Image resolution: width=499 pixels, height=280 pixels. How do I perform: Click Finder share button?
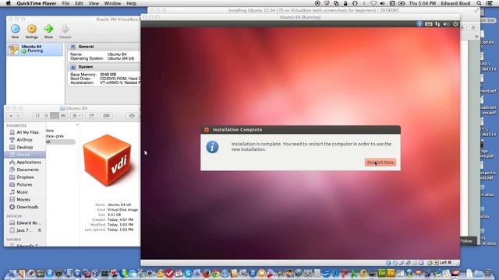pos(91,116)
